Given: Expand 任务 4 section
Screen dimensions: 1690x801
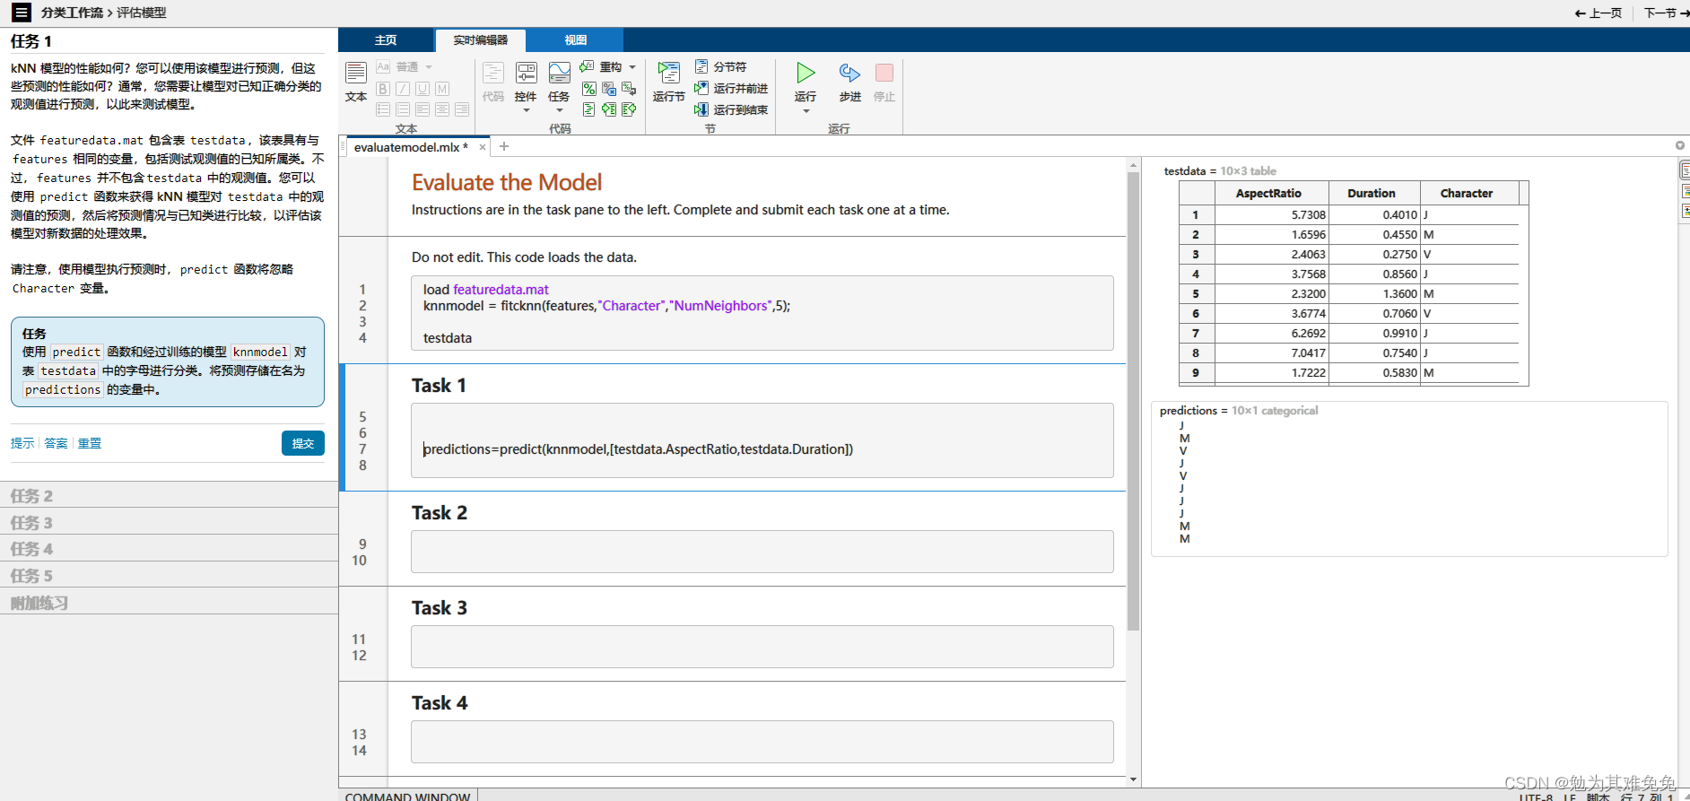Looking at the screenshot, I should 169,548.
